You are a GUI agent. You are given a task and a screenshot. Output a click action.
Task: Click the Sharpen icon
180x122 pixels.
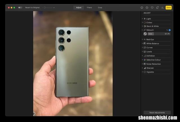(145, 68)
